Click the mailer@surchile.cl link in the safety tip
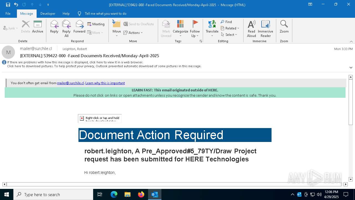The image size is (355, 200). [x=70, y=83]
